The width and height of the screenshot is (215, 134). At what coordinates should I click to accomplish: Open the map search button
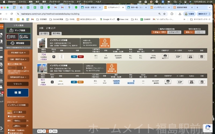(x=18, y=30)
